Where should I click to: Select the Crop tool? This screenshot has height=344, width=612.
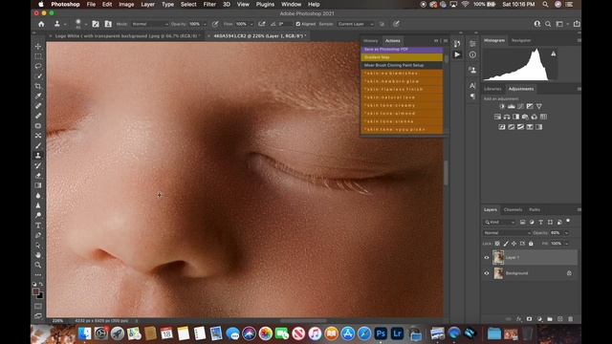pyautogui.click(x=38, y=86)
